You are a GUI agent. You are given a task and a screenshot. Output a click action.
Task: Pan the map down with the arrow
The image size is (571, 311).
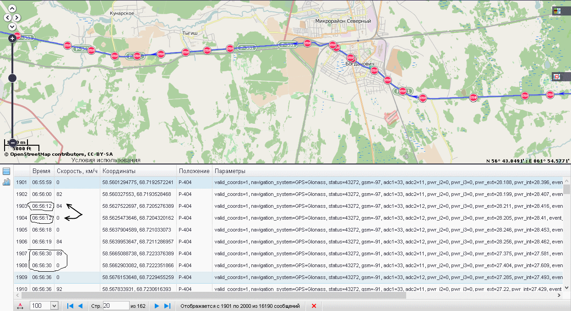click(12, 27)
